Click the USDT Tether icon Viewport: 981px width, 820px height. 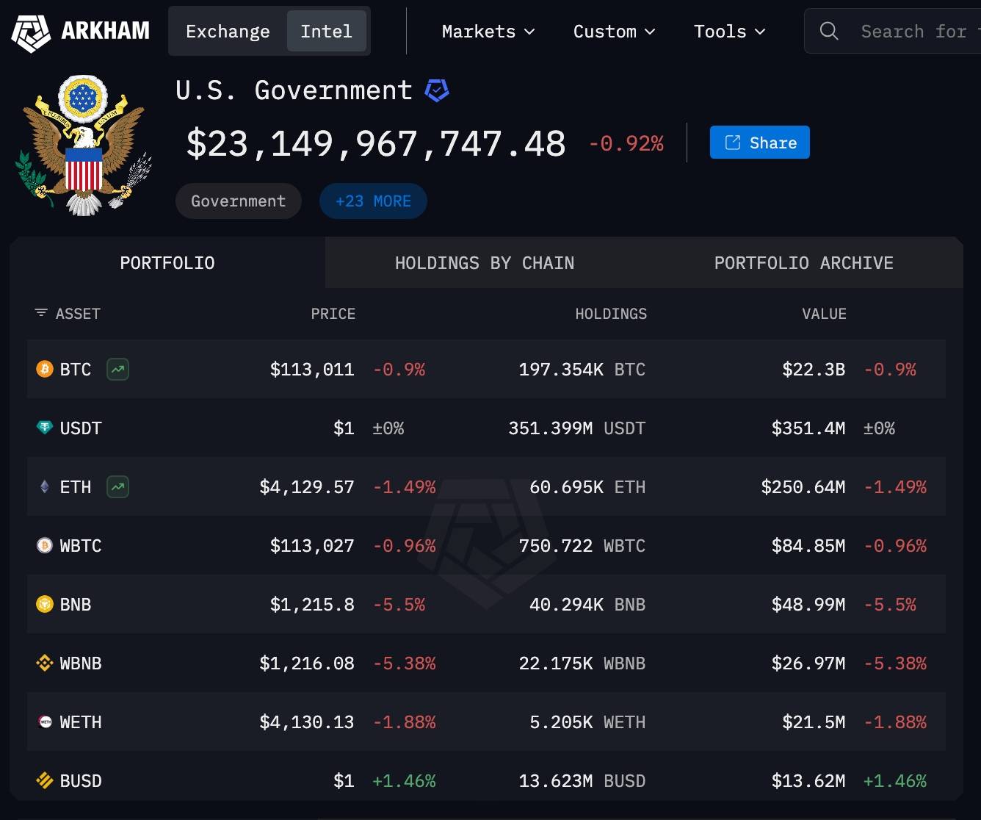coord(45,428)
